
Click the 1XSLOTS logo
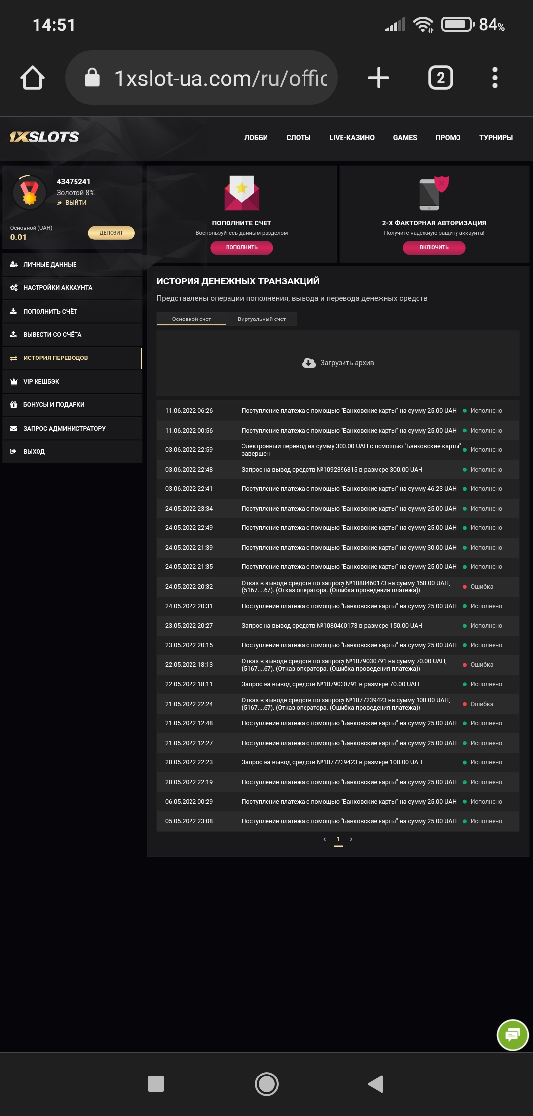tap(44, 137)
